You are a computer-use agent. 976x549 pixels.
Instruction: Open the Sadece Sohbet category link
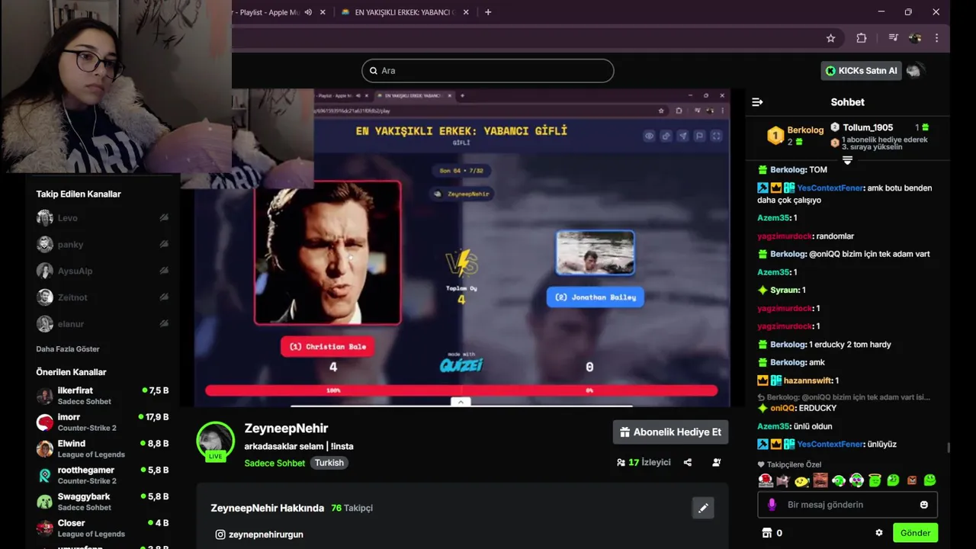[274, 463]
